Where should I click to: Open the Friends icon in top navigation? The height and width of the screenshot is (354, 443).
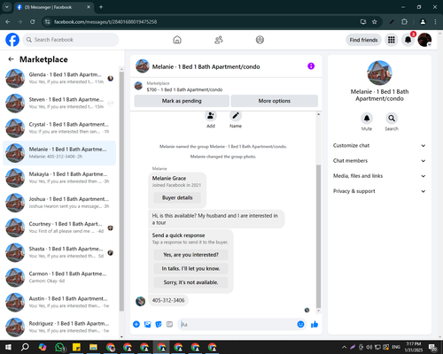click(x=219, y=40)
